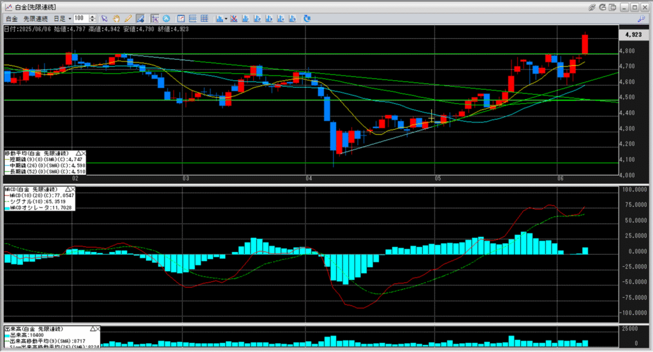This screenshot has height=352, width=653.
Task: Click the 白金 symbol menu item
Action: pos(11,18)
